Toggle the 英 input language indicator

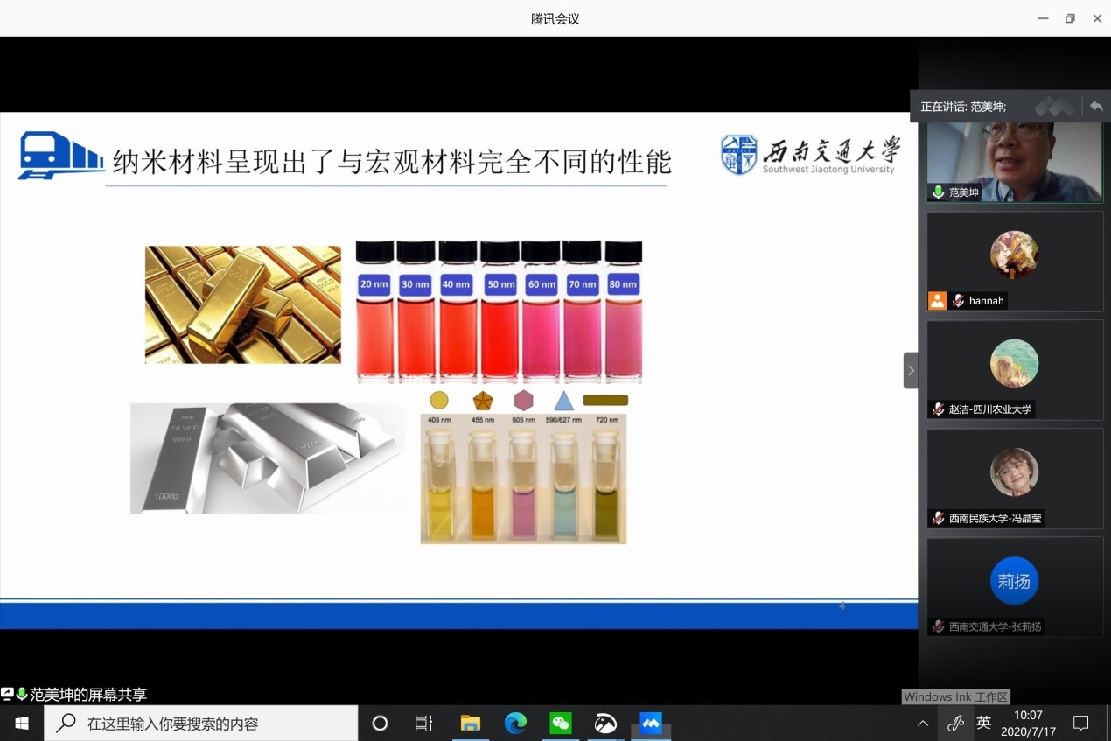[x=984, y=723]
